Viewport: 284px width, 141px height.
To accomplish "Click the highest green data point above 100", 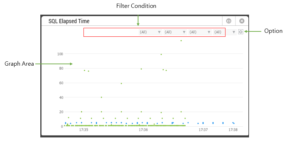I will pos(181,41).
